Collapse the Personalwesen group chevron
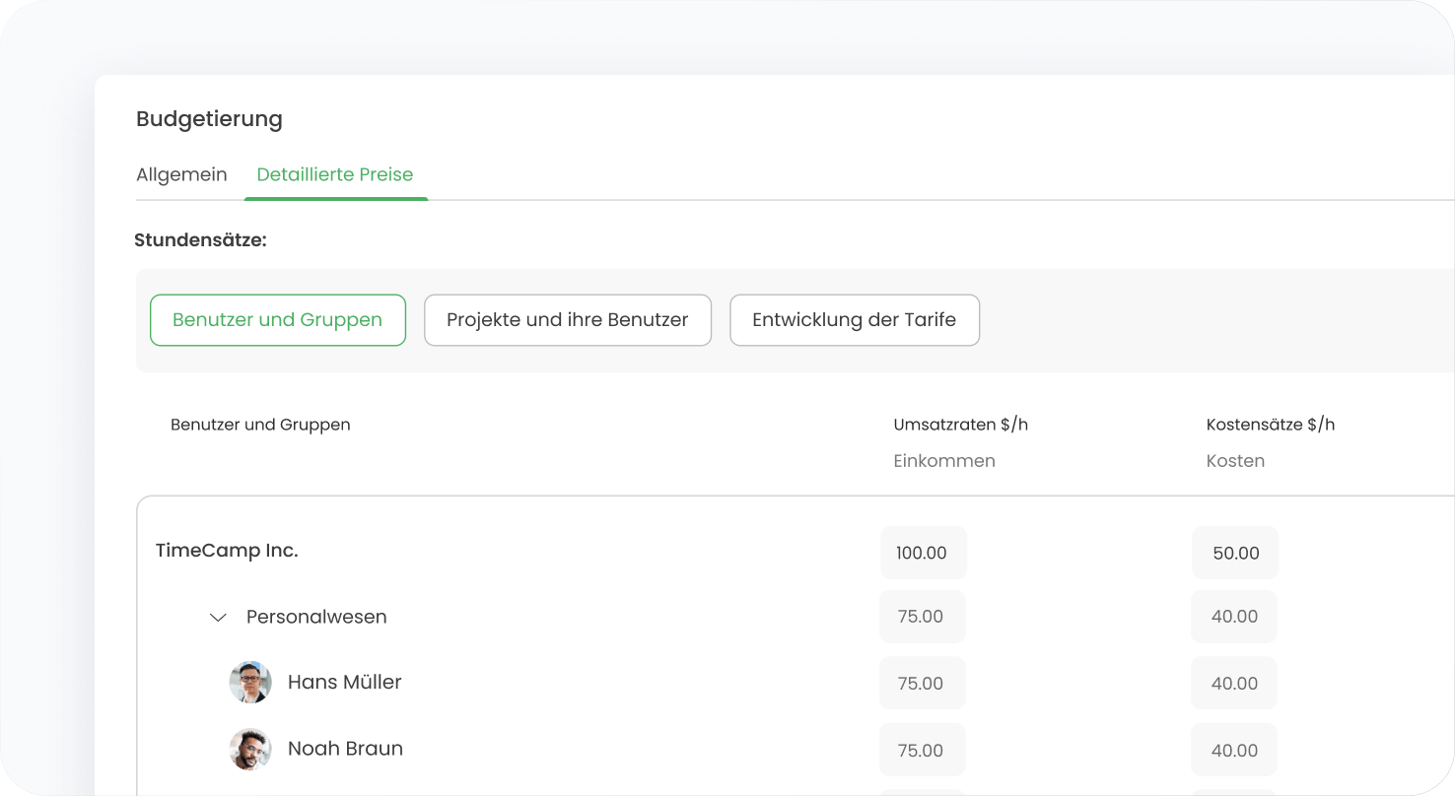The image size is (1455, 796). (x=219, y=618)
